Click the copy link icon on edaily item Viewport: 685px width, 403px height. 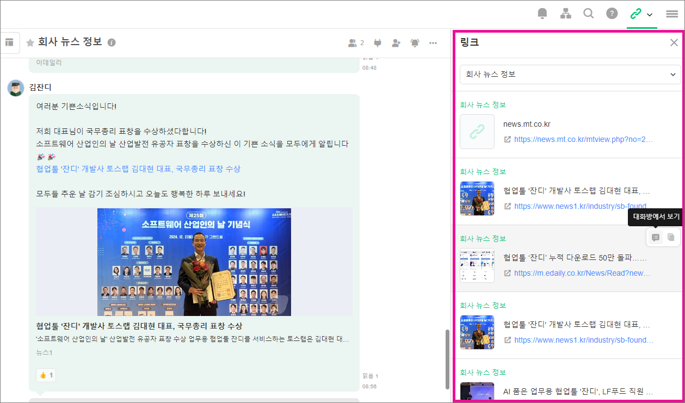[x=671, y=238]
